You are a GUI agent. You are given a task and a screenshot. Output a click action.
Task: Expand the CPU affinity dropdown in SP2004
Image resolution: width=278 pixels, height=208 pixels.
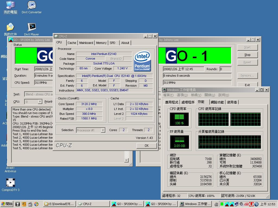[40, 102]
